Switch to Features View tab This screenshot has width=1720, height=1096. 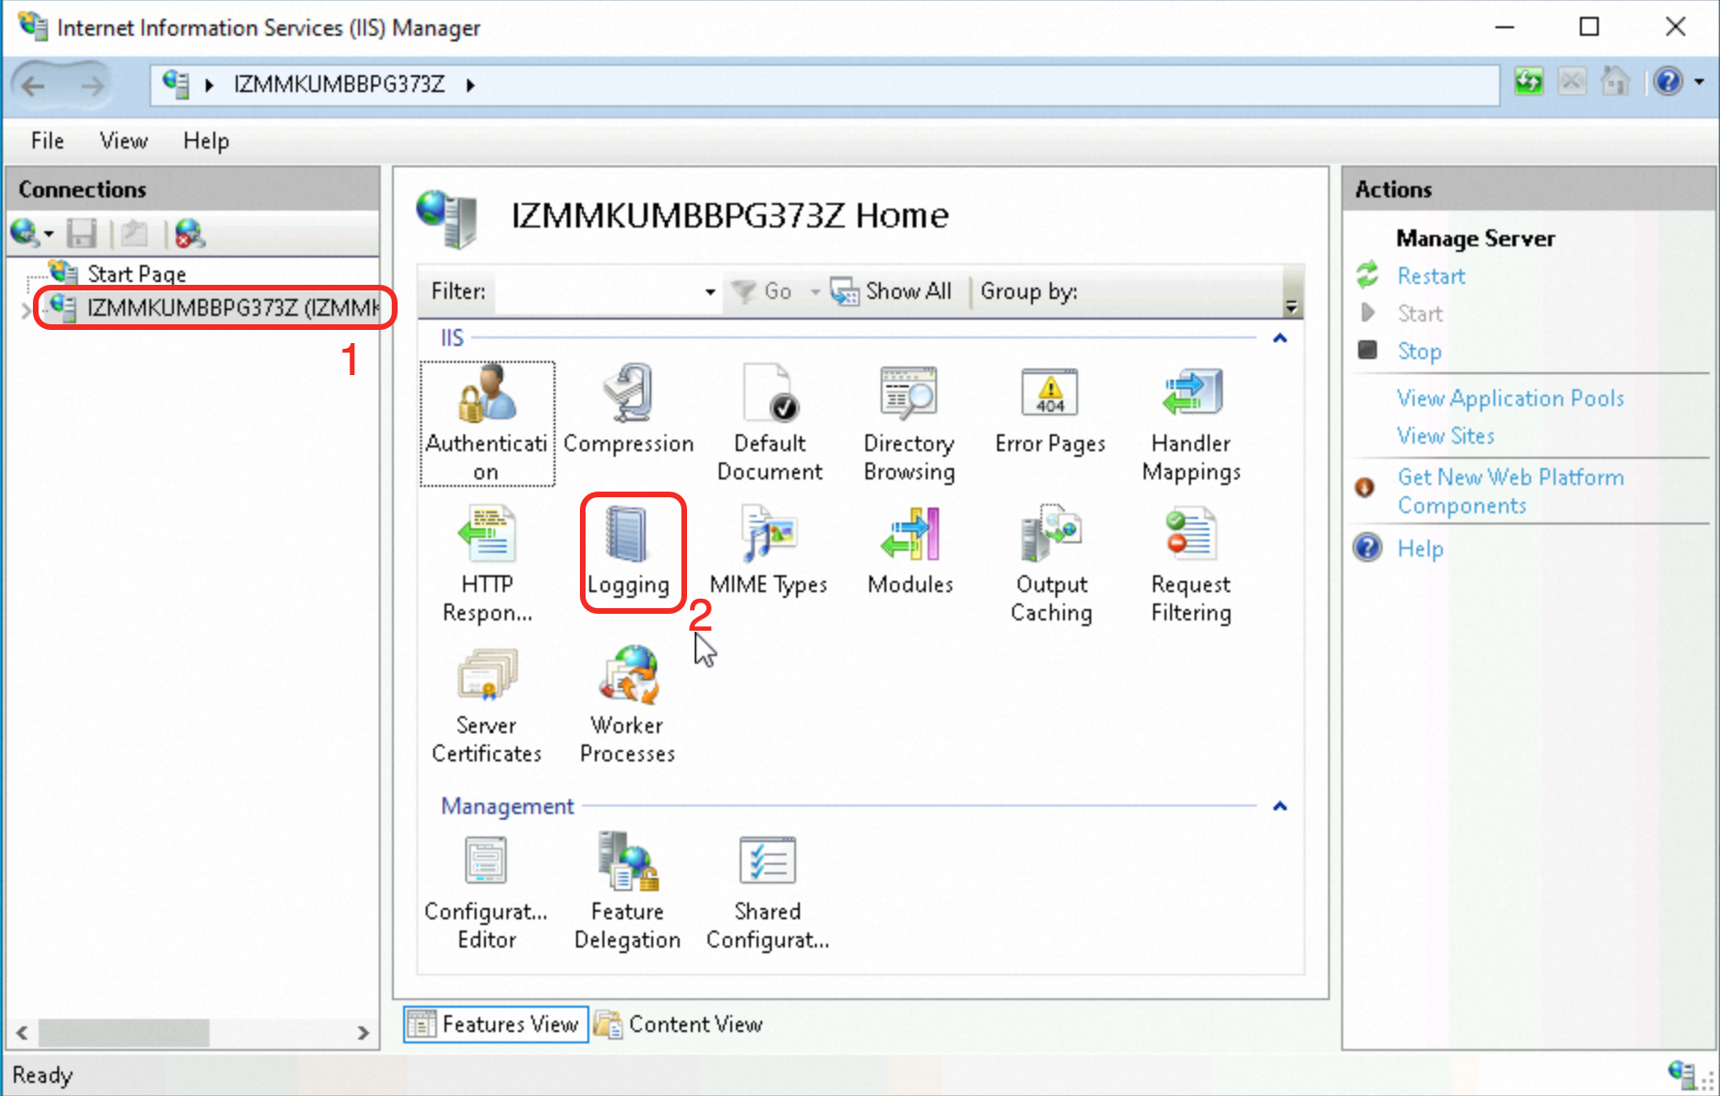coord(496,1024)
